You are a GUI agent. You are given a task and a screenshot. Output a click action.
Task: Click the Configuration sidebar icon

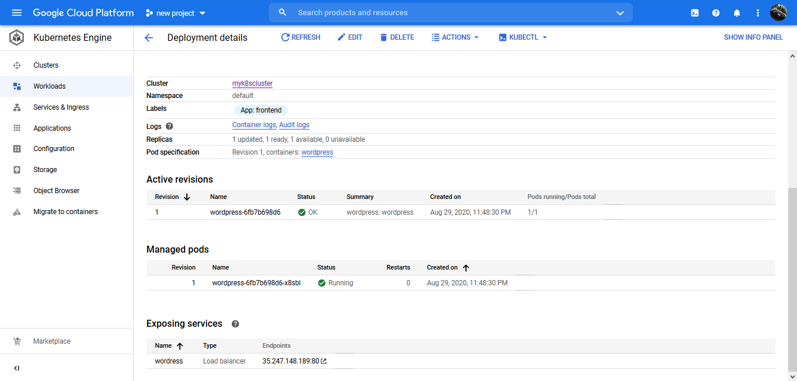point(17,149)
